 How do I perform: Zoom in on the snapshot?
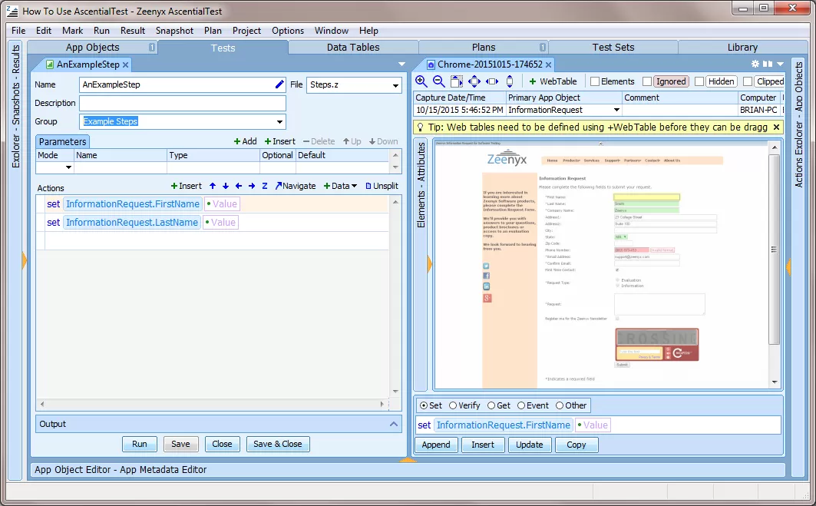(421, 81)
